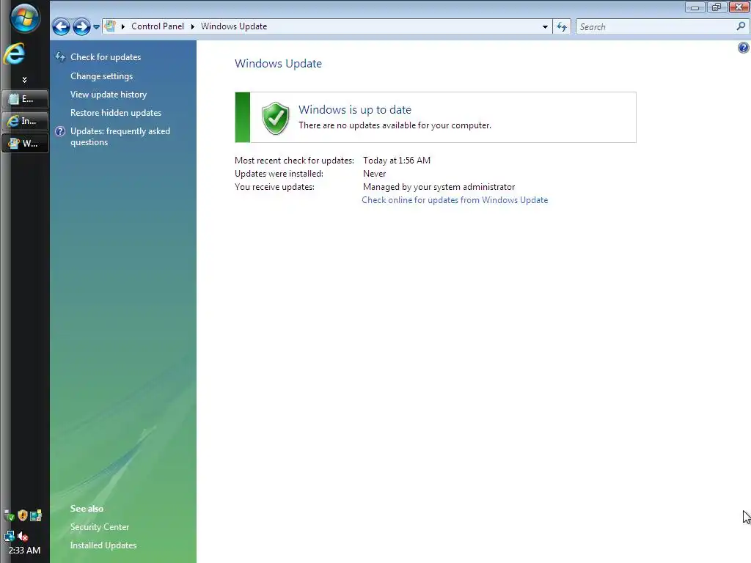Open Change settings
Viewport: 751px width, 563px height.
(x=101, y=76)
